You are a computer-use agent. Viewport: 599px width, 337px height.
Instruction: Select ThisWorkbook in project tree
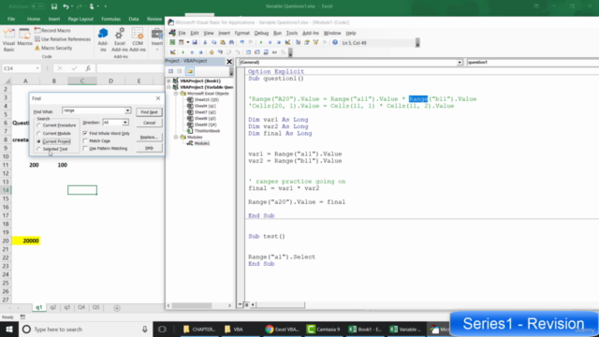(207, 131)
